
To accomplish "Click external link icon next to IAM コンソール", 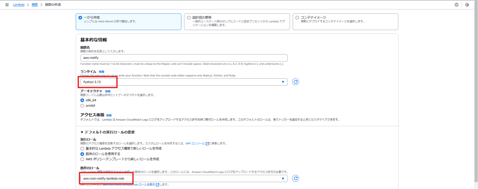I will click(208, 143).
